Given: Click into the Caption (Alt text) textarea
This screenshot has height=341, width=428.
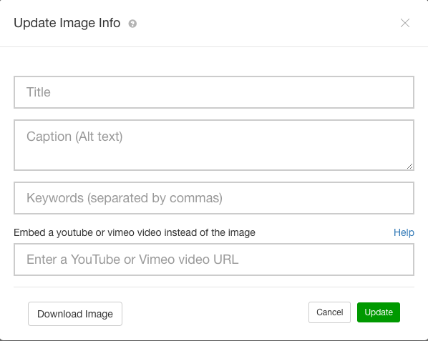Looking at the screenshot, I should click(214, 145).
